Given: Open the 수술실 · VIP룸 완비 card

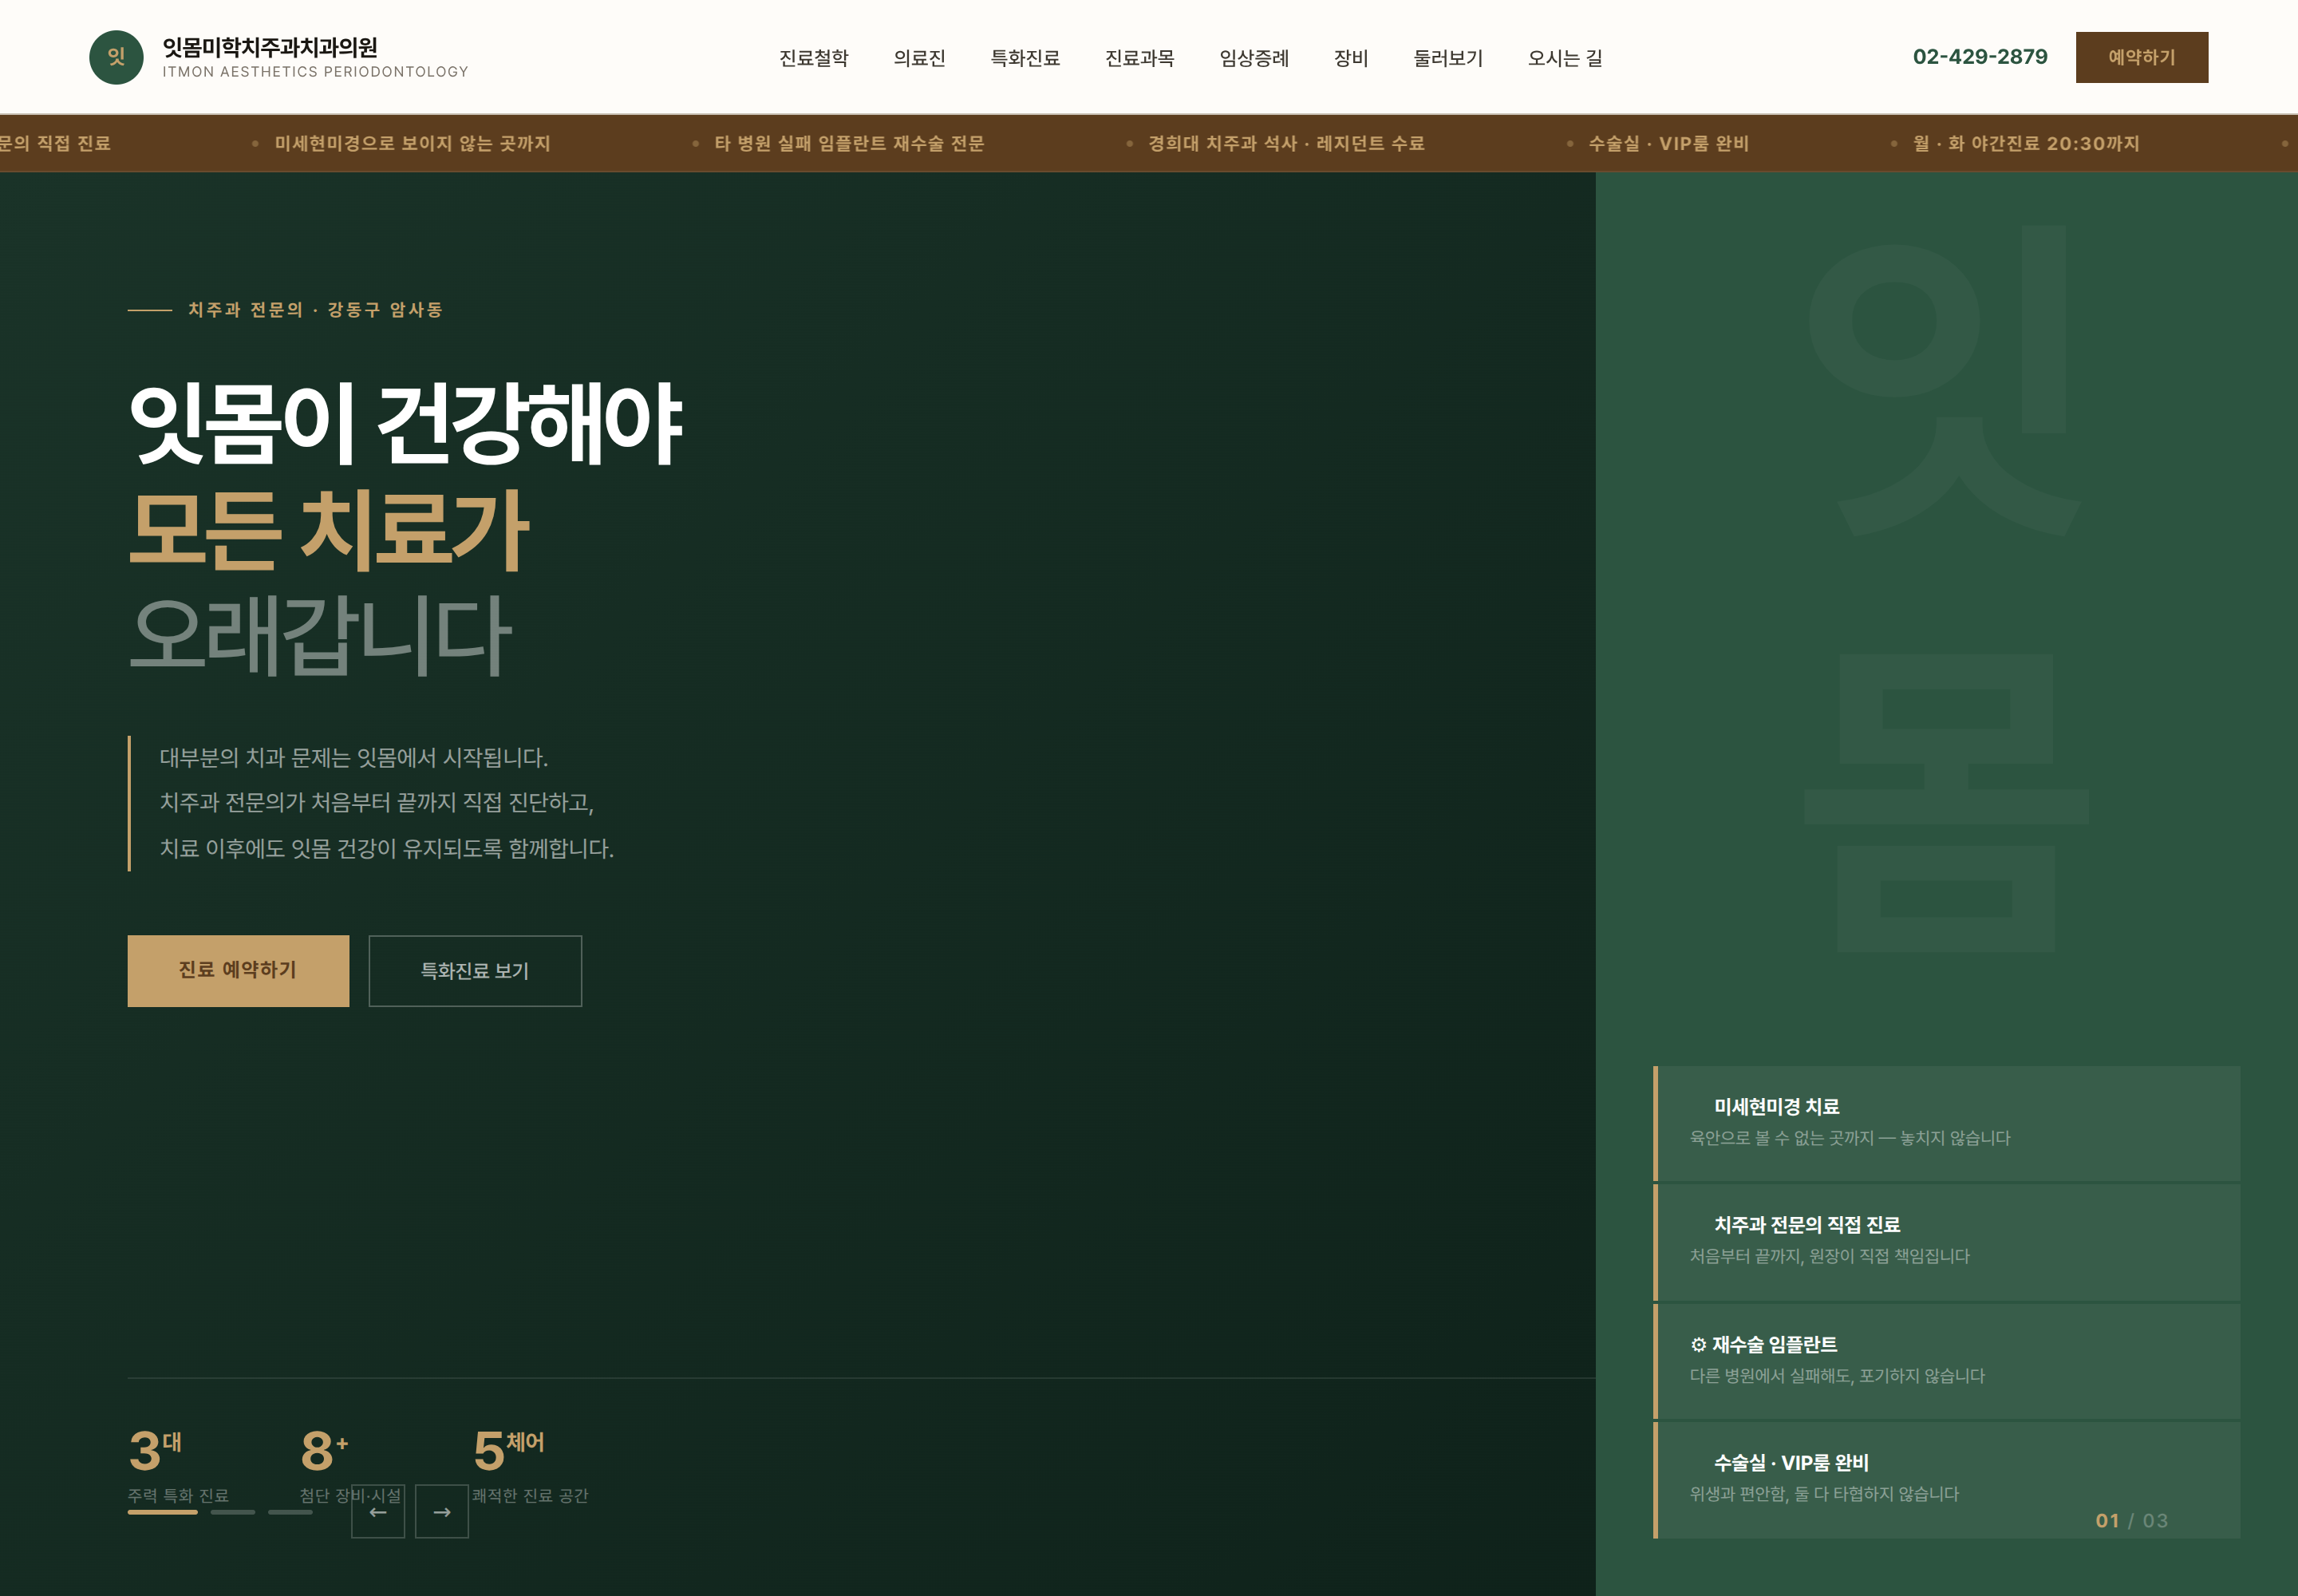Looking at the screenshot, I should 1947,1480.
